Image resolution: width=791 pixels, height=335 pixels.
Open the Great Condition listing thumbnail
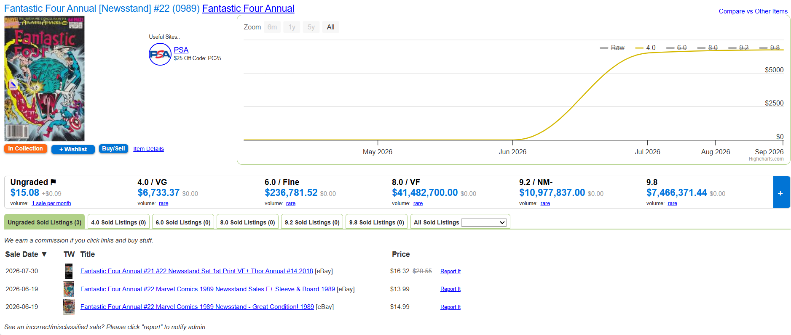[x=69, y=307]
